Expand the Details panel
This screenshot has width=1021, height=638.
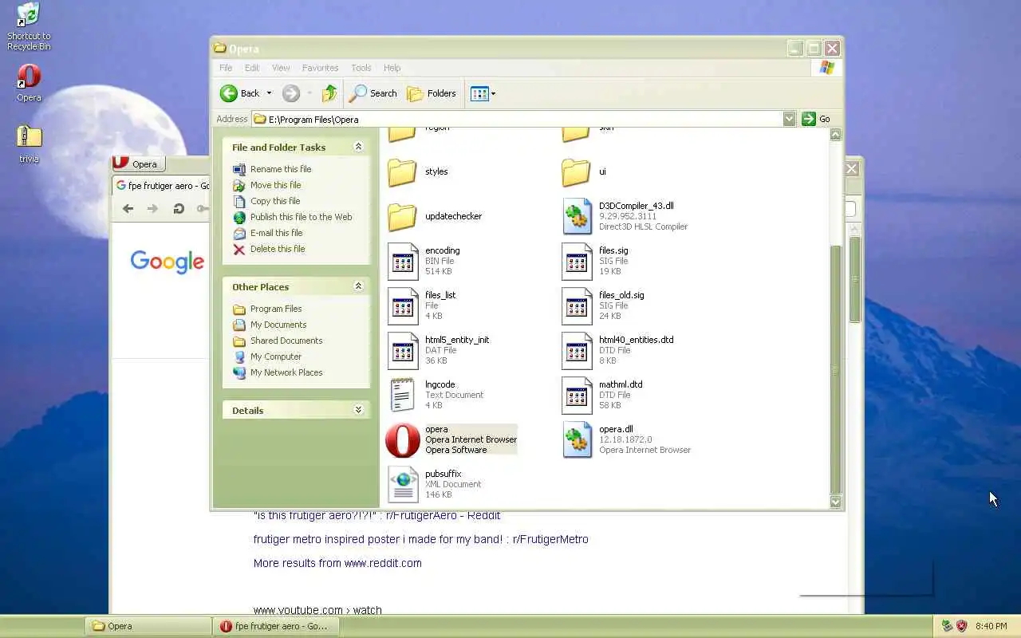(358, 410)
